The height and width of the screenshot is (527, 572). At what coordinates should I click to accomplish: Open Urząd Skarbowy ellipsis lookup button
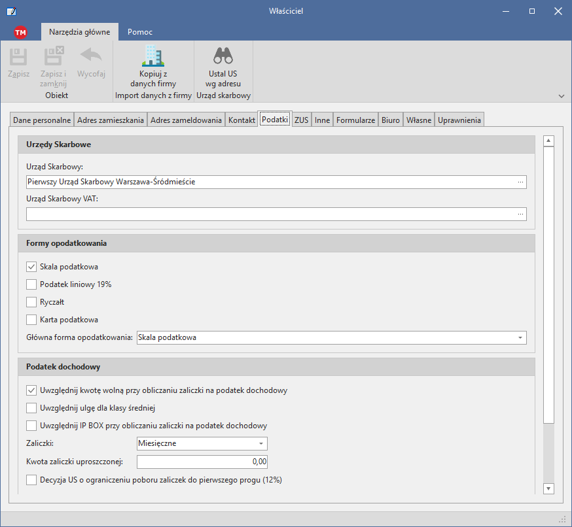(520, 182)
